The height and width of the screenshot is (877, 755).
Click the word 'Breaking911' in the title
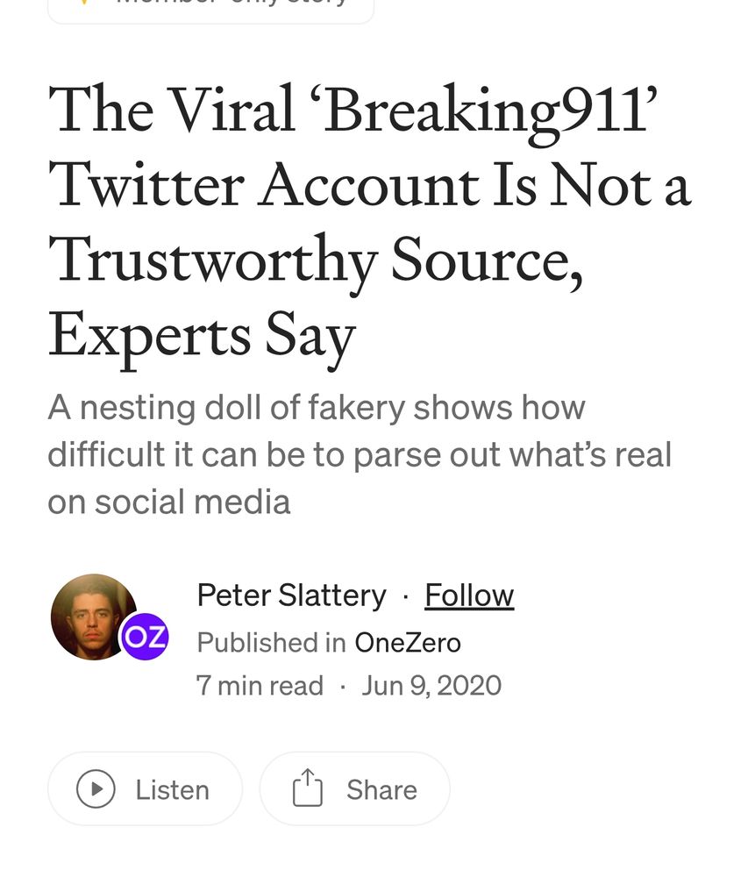pos(490,111)
